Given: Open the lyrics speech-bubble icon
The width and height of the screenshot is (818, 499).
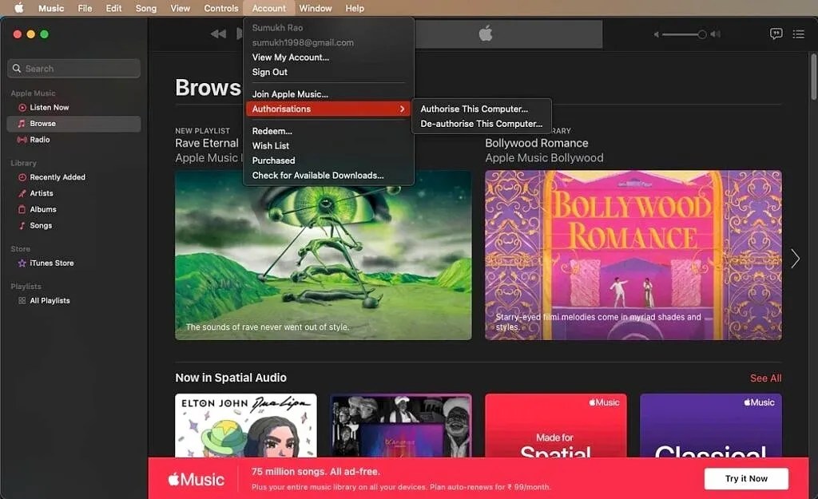Looking at the screenshot, I should point(776,34).
